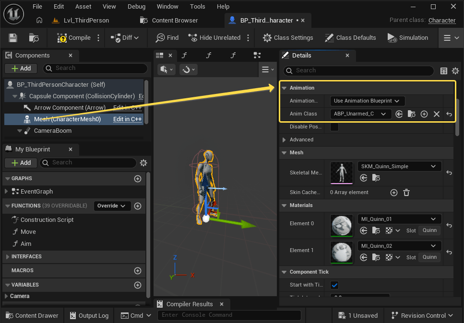Click the Browse to asset toolbar icon
464x323 pixels.
34,38
